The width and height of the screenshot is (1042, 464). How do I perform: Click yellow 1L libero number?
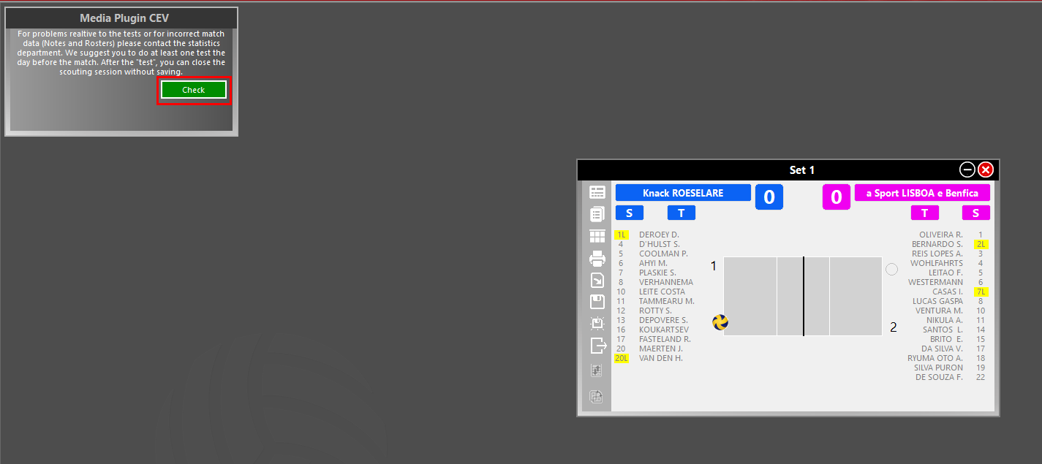coord(621,235)
